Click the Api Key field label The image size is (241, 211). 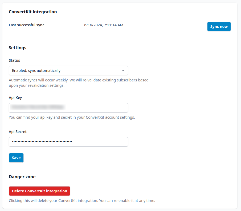coord(15,98)
